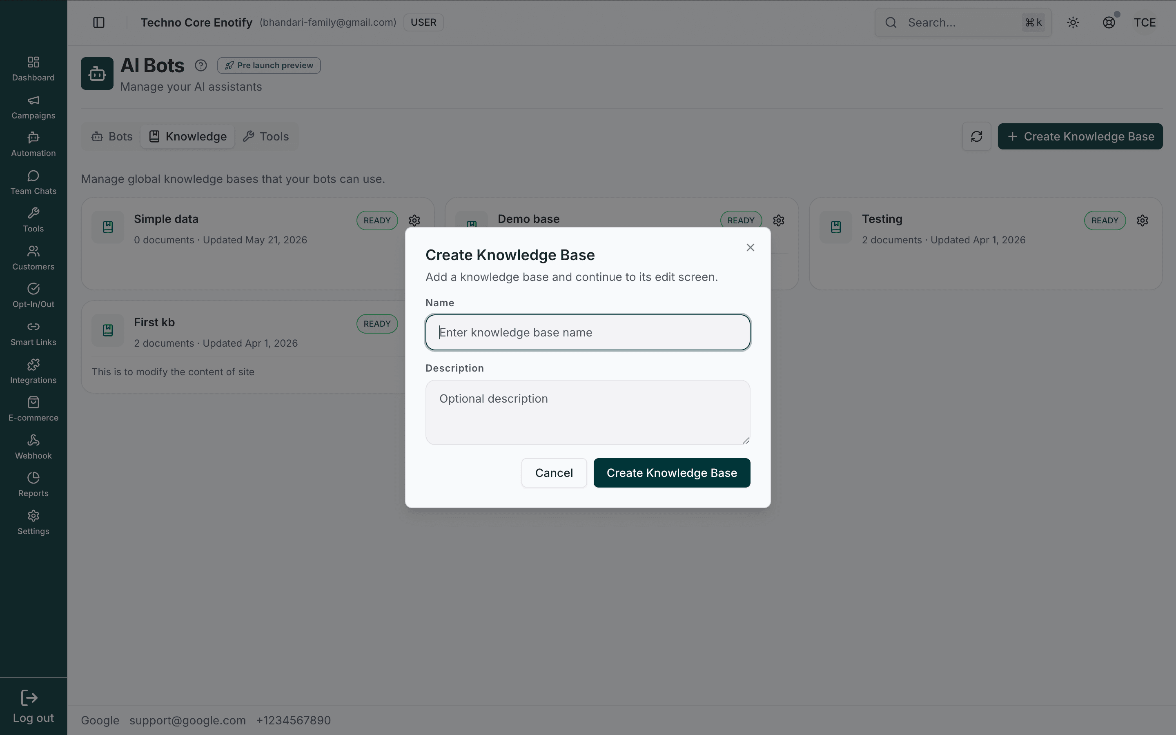
Task: Close the Create Knowledge Base dialog
Action: click(750, 247)
